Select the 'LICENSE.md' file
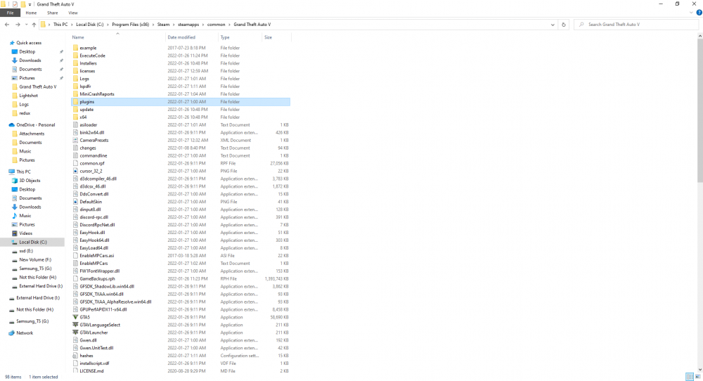Image resolution: width=703 pixels, height=381 pixels. (x=91, y=371)
